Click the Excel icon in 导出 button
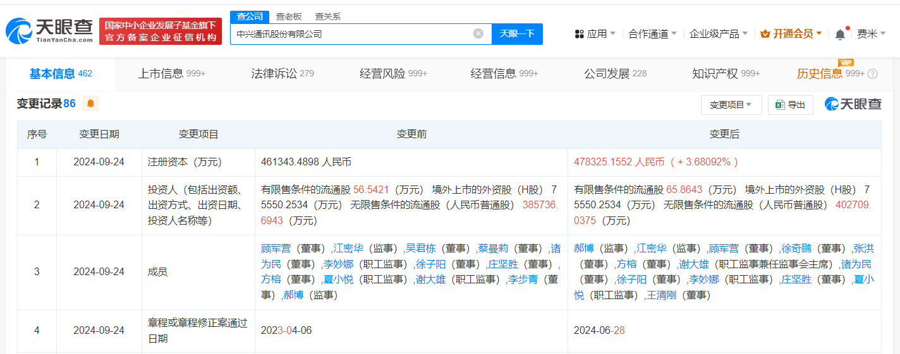 click(780, 105)
